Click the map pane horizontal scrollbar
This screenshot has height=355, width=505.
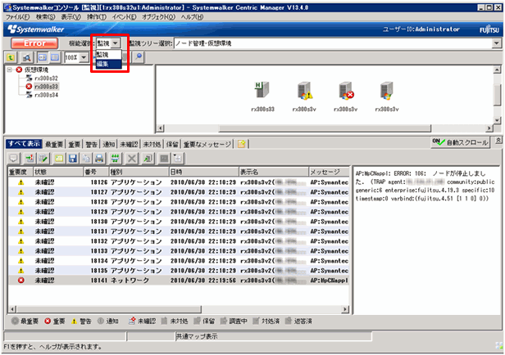click(325, 128)
